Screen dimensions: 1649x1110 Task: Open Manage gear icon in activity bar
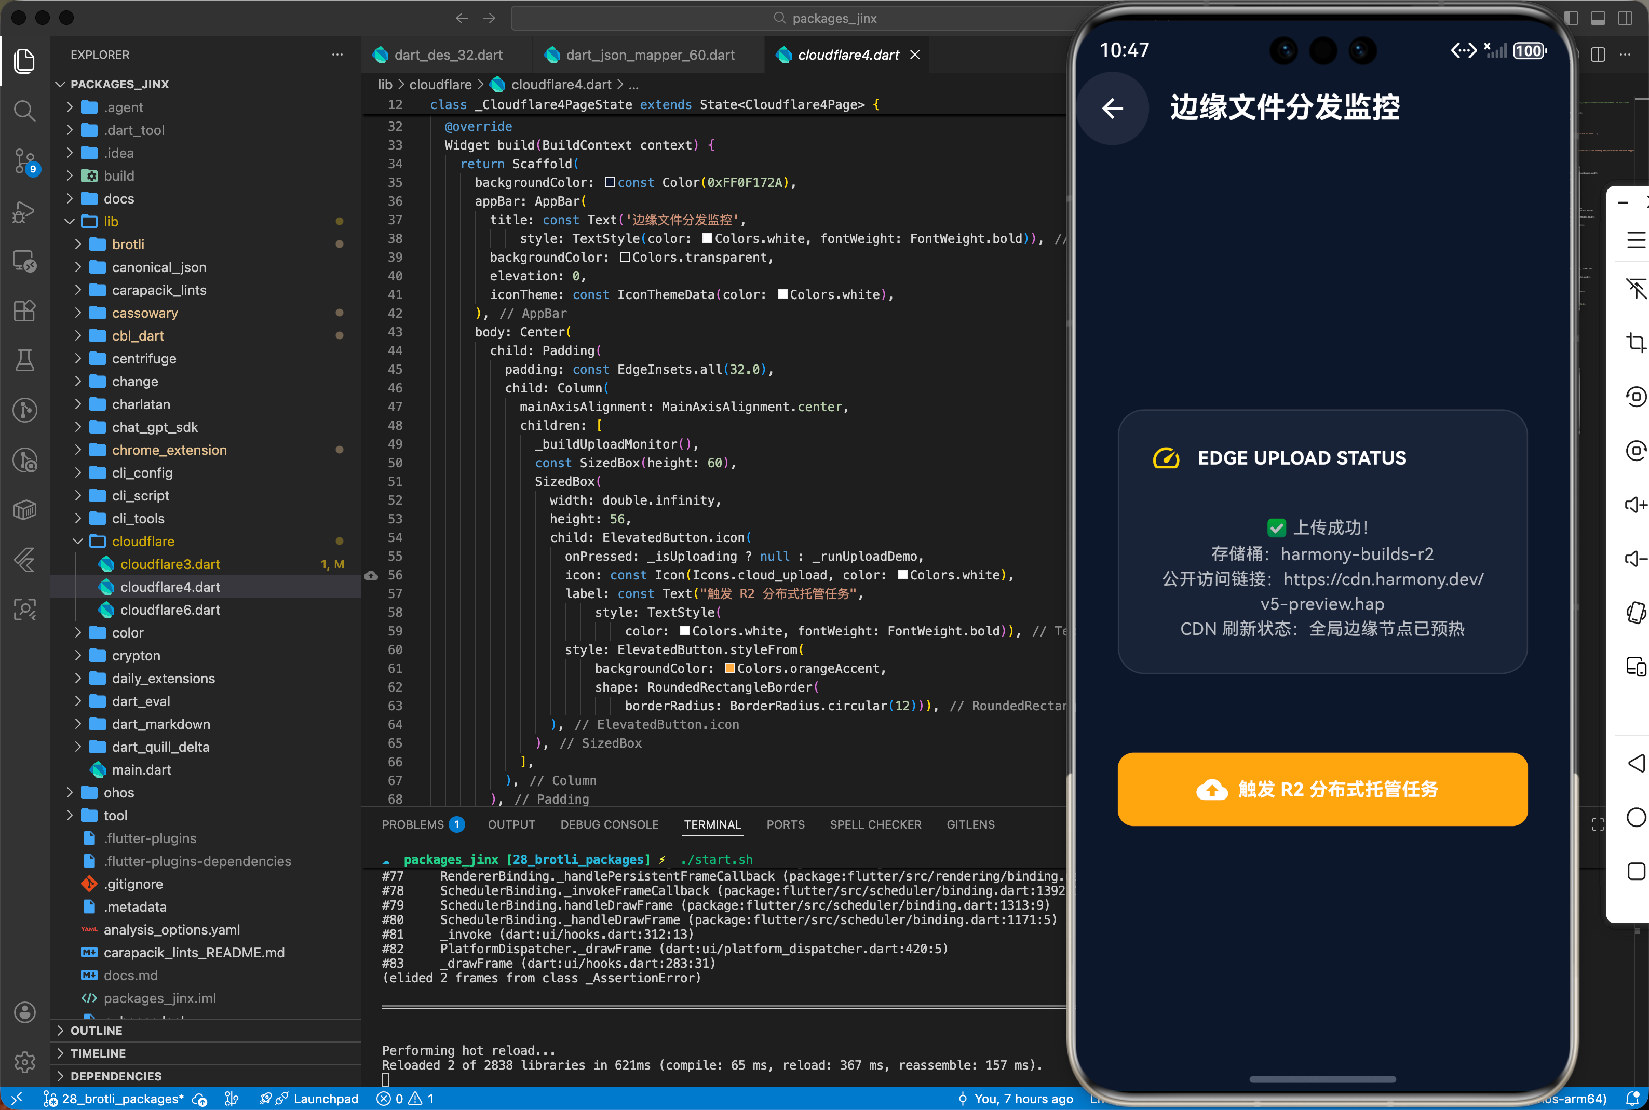(25, 1061)
